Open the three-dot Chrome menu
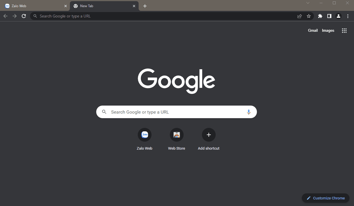The image size is (354, 206). 348,16
